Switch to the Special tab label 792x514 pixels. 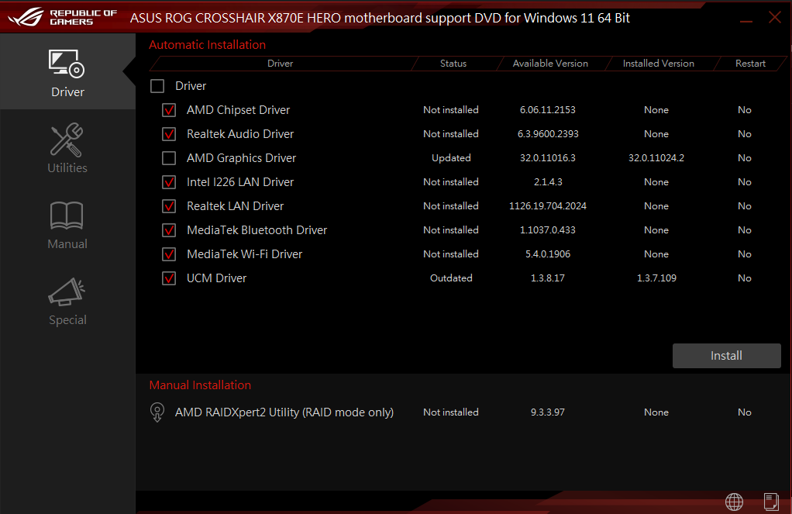click(x=67, y=320)
